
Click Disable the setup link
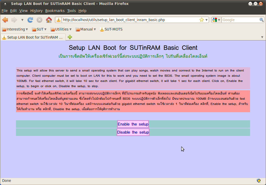pos(133,132)
